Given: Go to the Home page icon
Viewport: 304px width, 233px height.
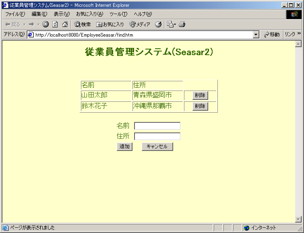Looking at the screenshot, I should click(x=65, y=25).
